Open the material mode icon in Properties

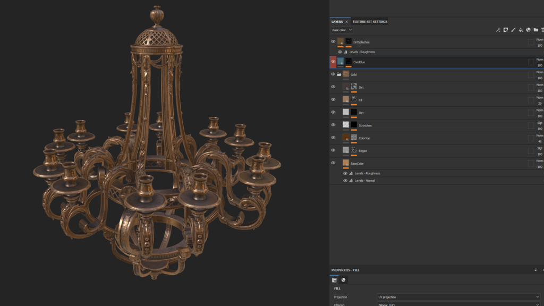click(x=343, y=280)
